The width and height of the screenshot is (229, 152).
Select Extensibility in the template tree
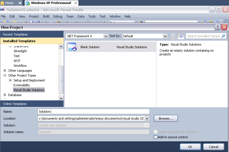tap(22, 85)
